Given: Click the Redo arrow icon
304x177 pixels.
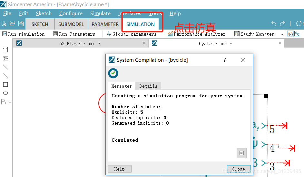Looking at the screenshot, I should tap(282, 23).
